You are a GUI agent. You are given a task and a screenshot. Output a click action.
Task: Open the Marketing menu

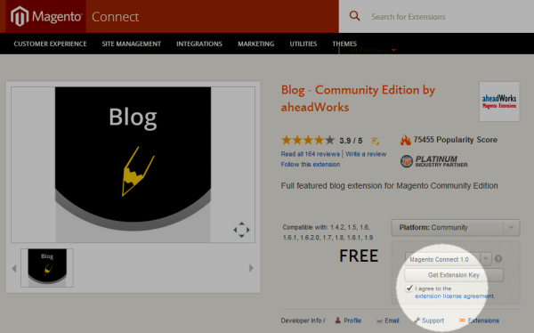[255, 44]
